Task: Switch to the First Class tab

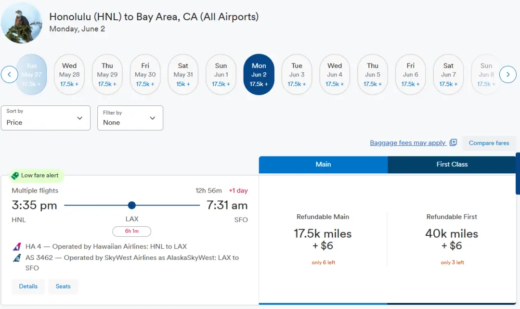Action: point(452,165)
